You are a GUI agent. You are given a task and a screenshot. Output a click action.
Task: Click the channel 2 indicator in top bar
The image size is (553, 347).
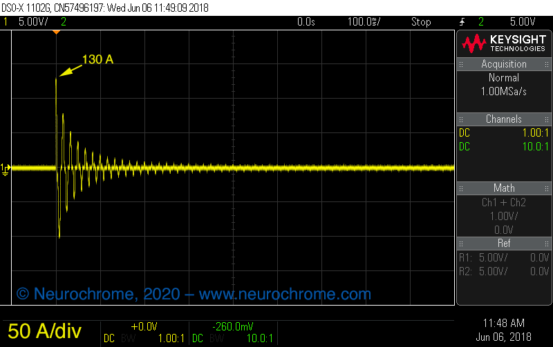tap(64, 22)
